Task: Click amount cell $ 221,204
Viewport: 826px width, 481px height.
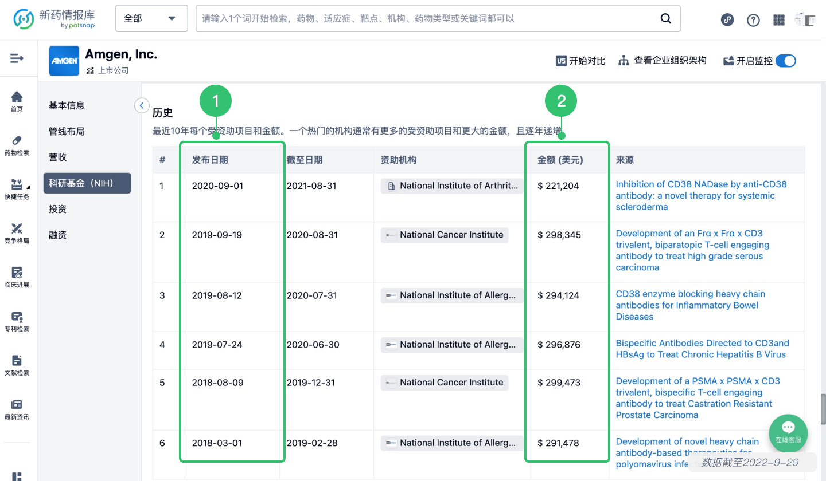Action: tap(559, 186)
